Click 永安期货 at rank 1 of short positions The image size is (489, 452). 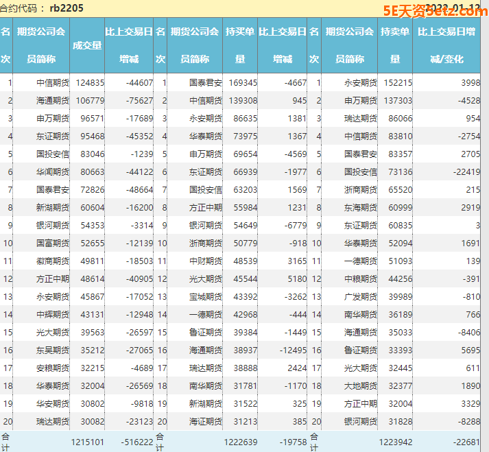pos(360,83)
